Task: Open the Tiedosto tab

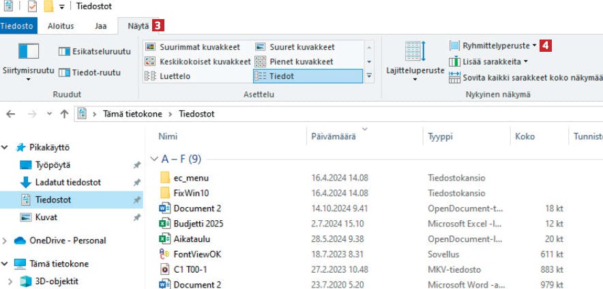Action: 18,26
